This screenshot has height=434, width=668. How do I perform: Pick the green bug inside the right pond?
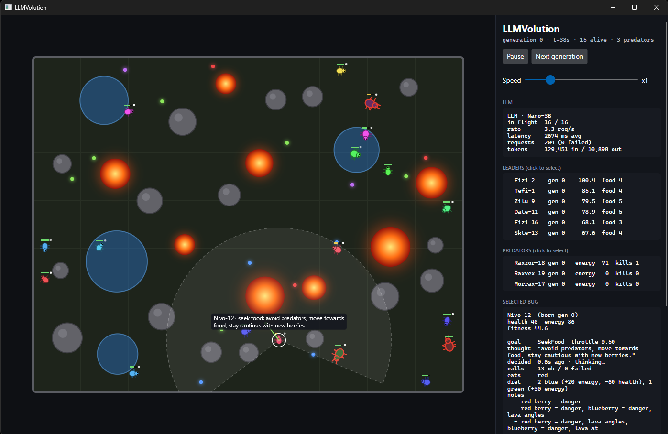click(355, 154)
